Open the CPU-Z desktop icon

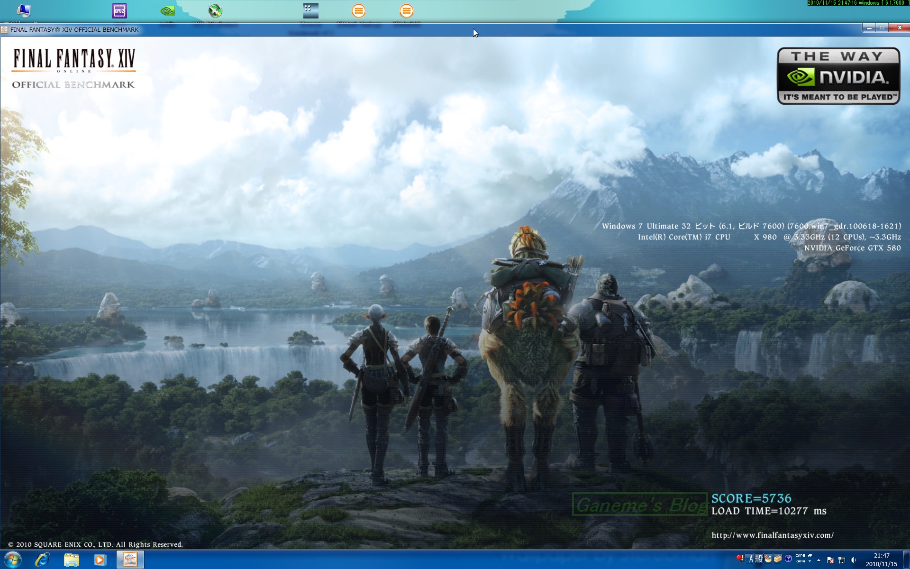119,11
